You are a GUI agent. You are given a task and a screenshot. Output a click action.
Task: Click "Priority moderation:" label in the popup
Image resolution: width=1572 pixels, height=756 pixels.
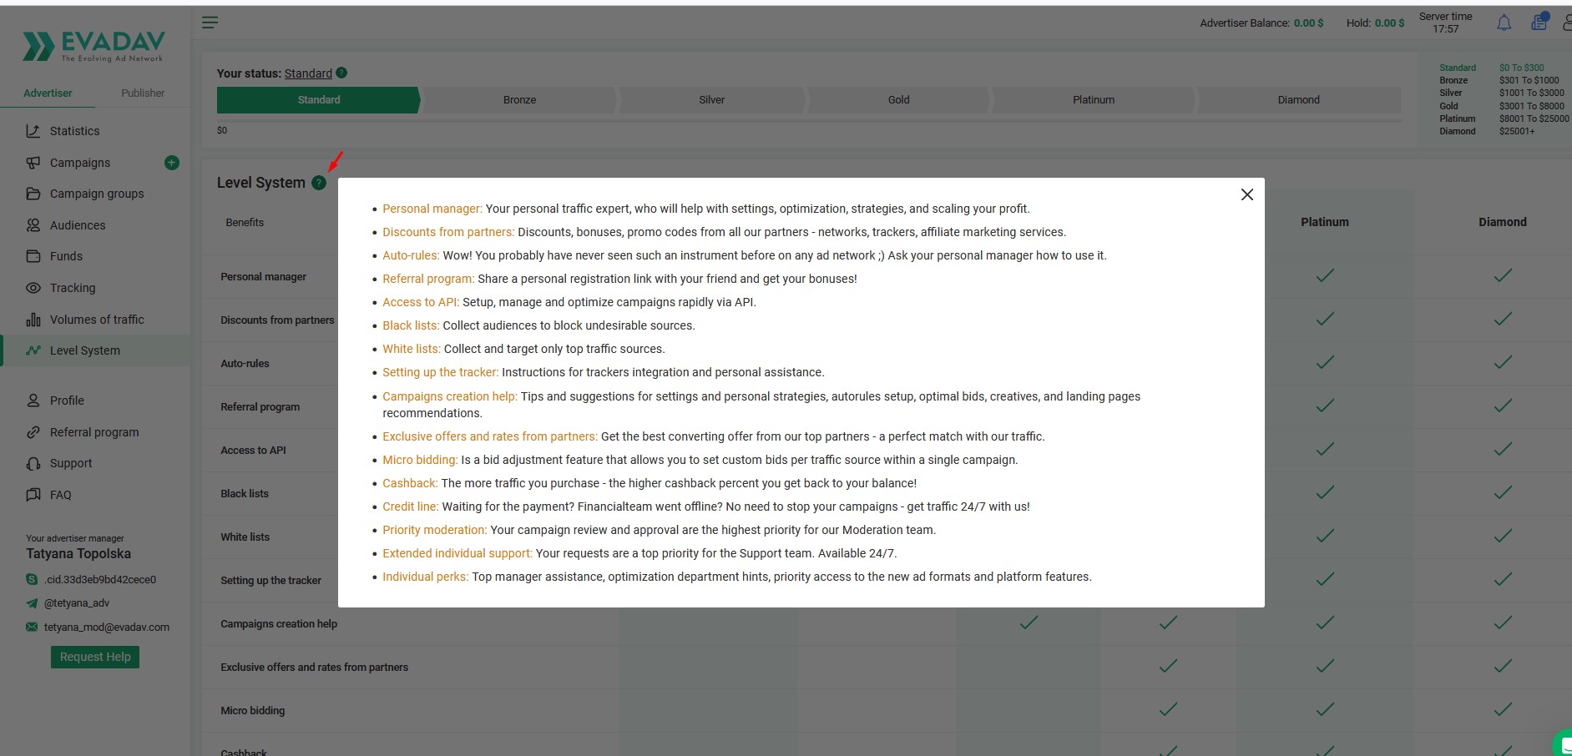(434, 530)
